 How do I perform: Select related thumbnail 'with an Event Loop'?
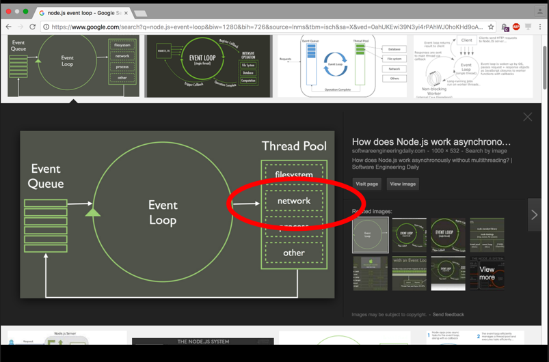point(410,273)
